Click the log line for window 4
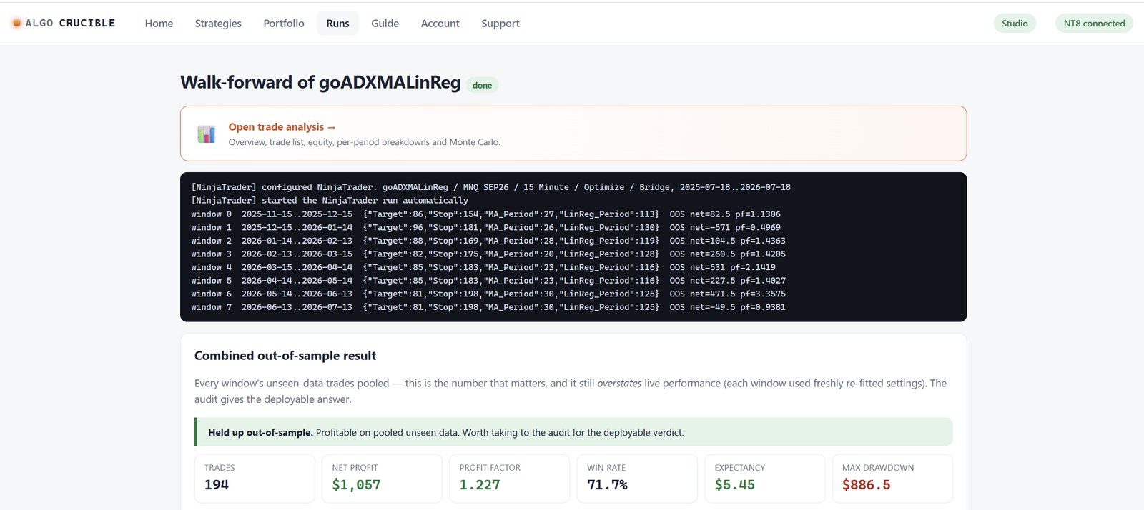The image size is (1144, 510). 483,267
